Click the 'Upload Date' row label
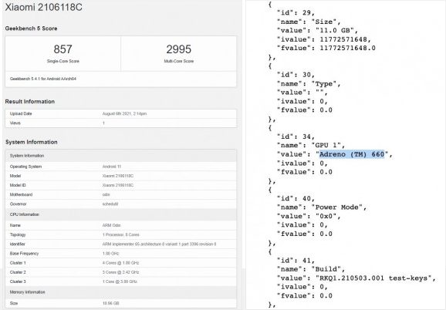This screenshot has height=310, width=446. 21,113
